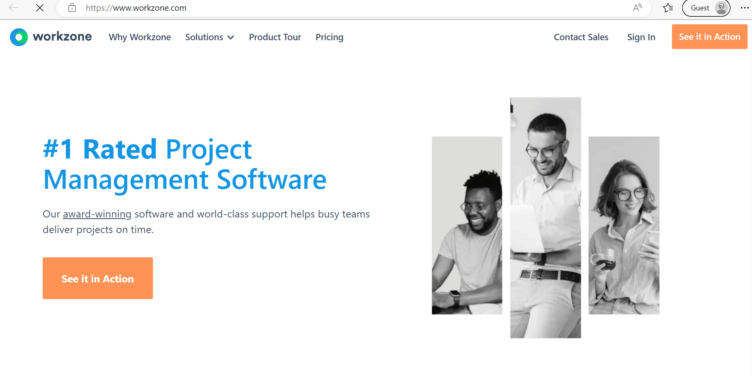Screen dimensions: 752x376
Task: Click the header See it in Action button
Action: (x=710, y=37)
